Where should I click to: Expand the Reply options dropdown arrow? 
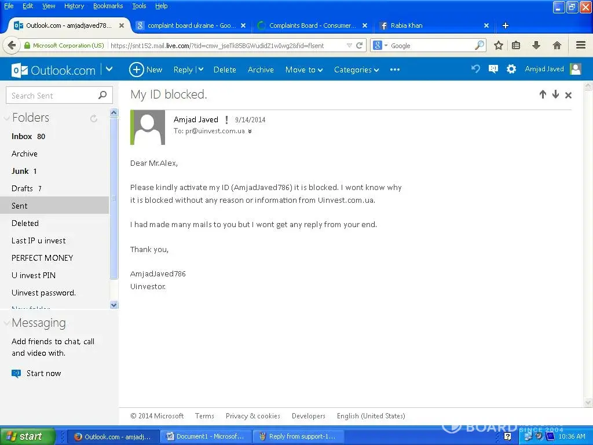[200, 70]
